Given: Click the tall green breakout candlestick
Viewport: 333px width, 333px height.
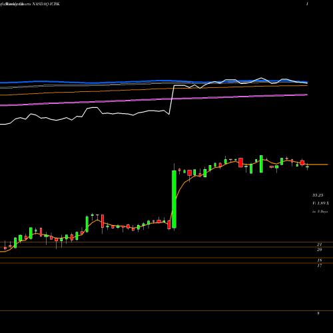Looking at the screenshot, I should click(174, 199).
